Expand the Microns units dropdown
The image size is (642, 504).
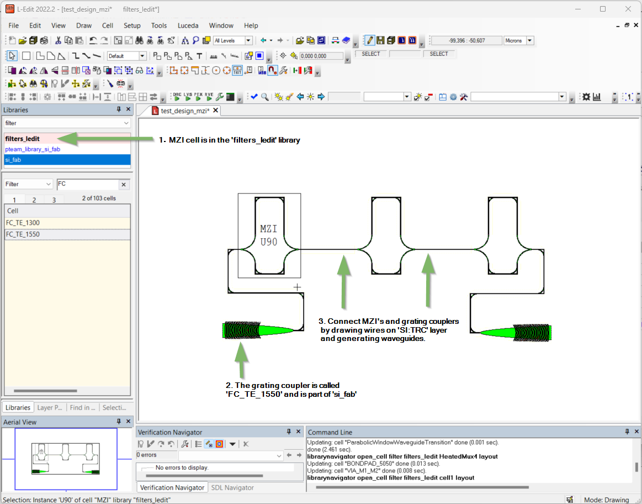pyautogui.click(x=530, y=40)
